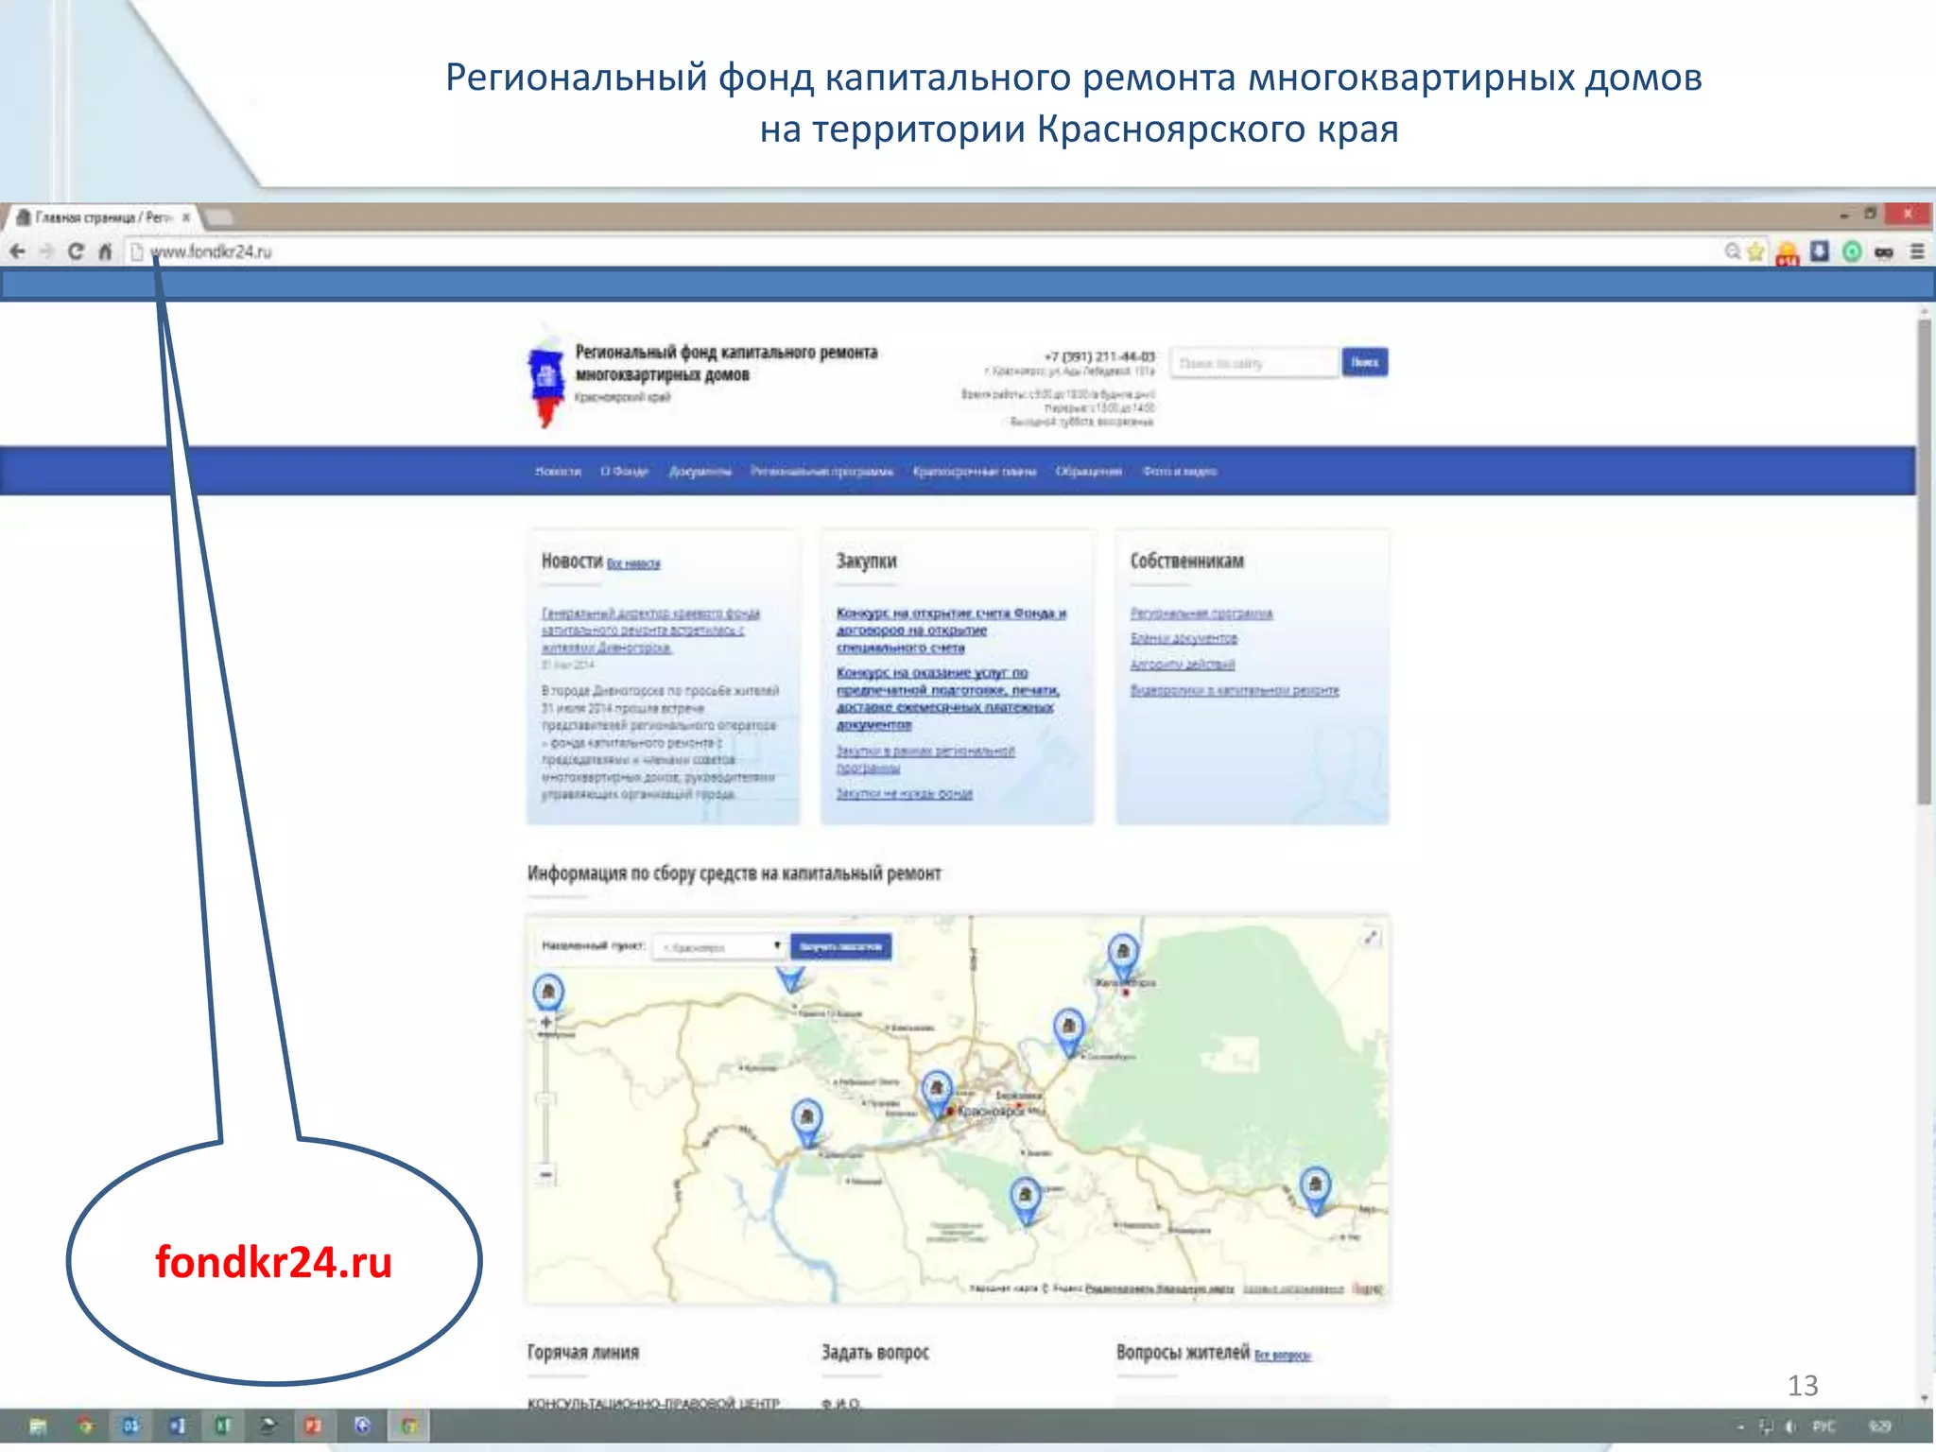
Task: Open Outlook from the taskbar
Action: point(130,1426)
